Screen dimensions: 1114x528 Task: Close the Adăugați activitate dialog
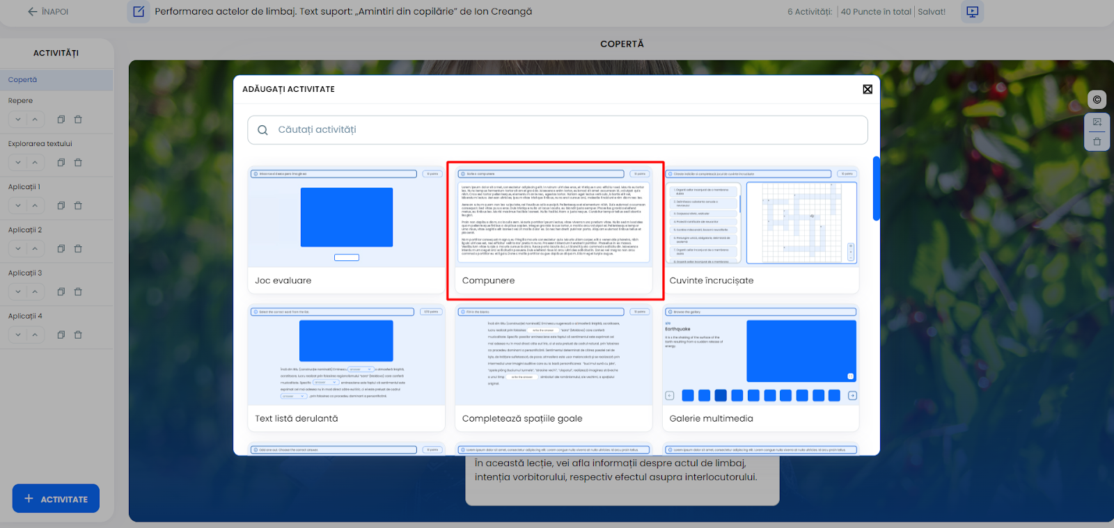click(868, 89)
